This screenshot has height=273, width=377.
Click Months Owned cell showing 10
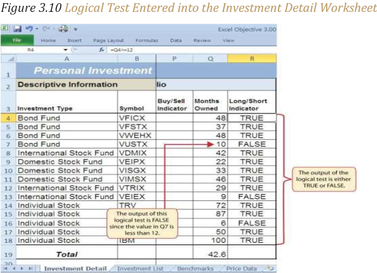[x=211, y=145]
